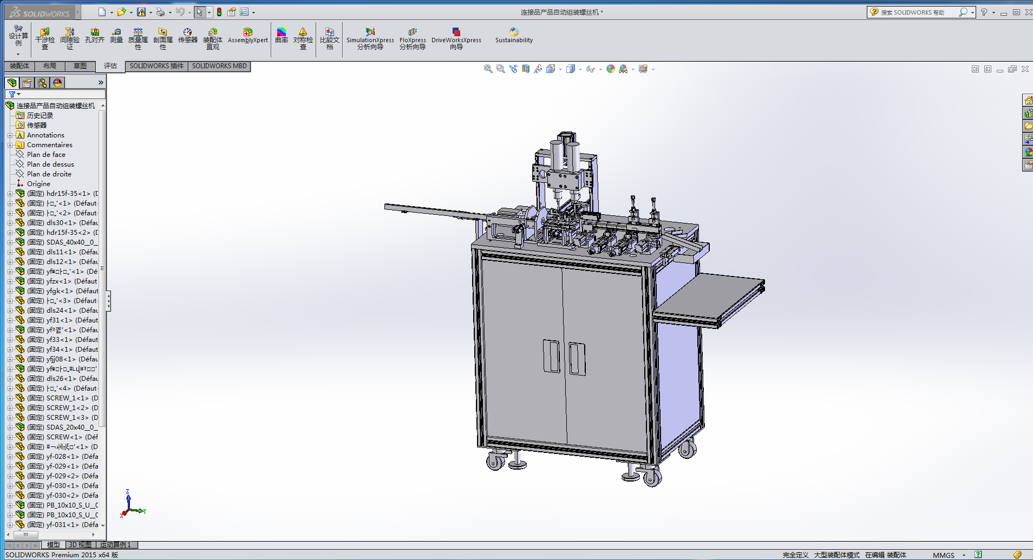Viewport: 1033px width, 560px height.
Task: Switch to the PropertyManager panel tab
Action: coord(27,83)
